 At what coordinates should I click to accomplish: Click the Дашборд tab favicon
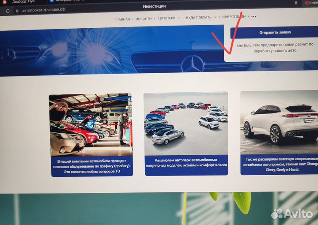pyautogui.click(x=5, y=2)
